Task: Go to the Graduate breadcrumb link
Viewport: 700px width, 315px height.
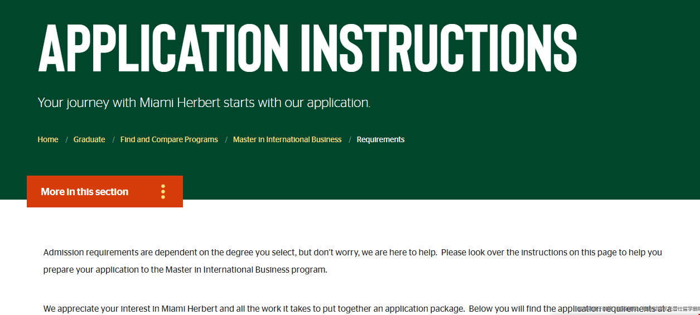Action: click(89, 139)
